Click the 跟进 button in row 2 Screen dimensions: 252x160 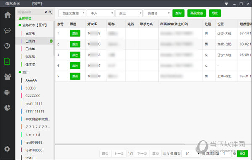click(75, 44)
